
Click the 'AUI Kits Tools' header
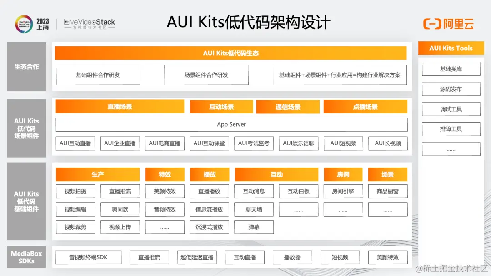pos(451,49)
